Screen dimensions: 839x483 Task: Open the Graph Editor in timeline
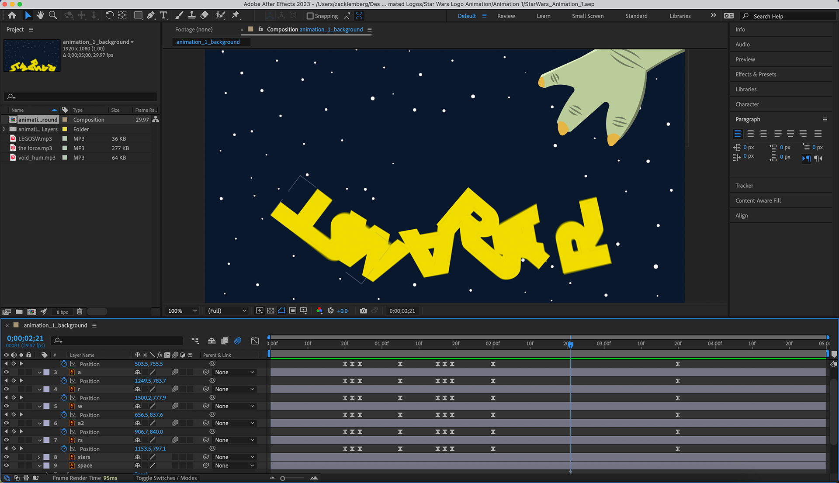pyautogui.click(x=255, y=341)
